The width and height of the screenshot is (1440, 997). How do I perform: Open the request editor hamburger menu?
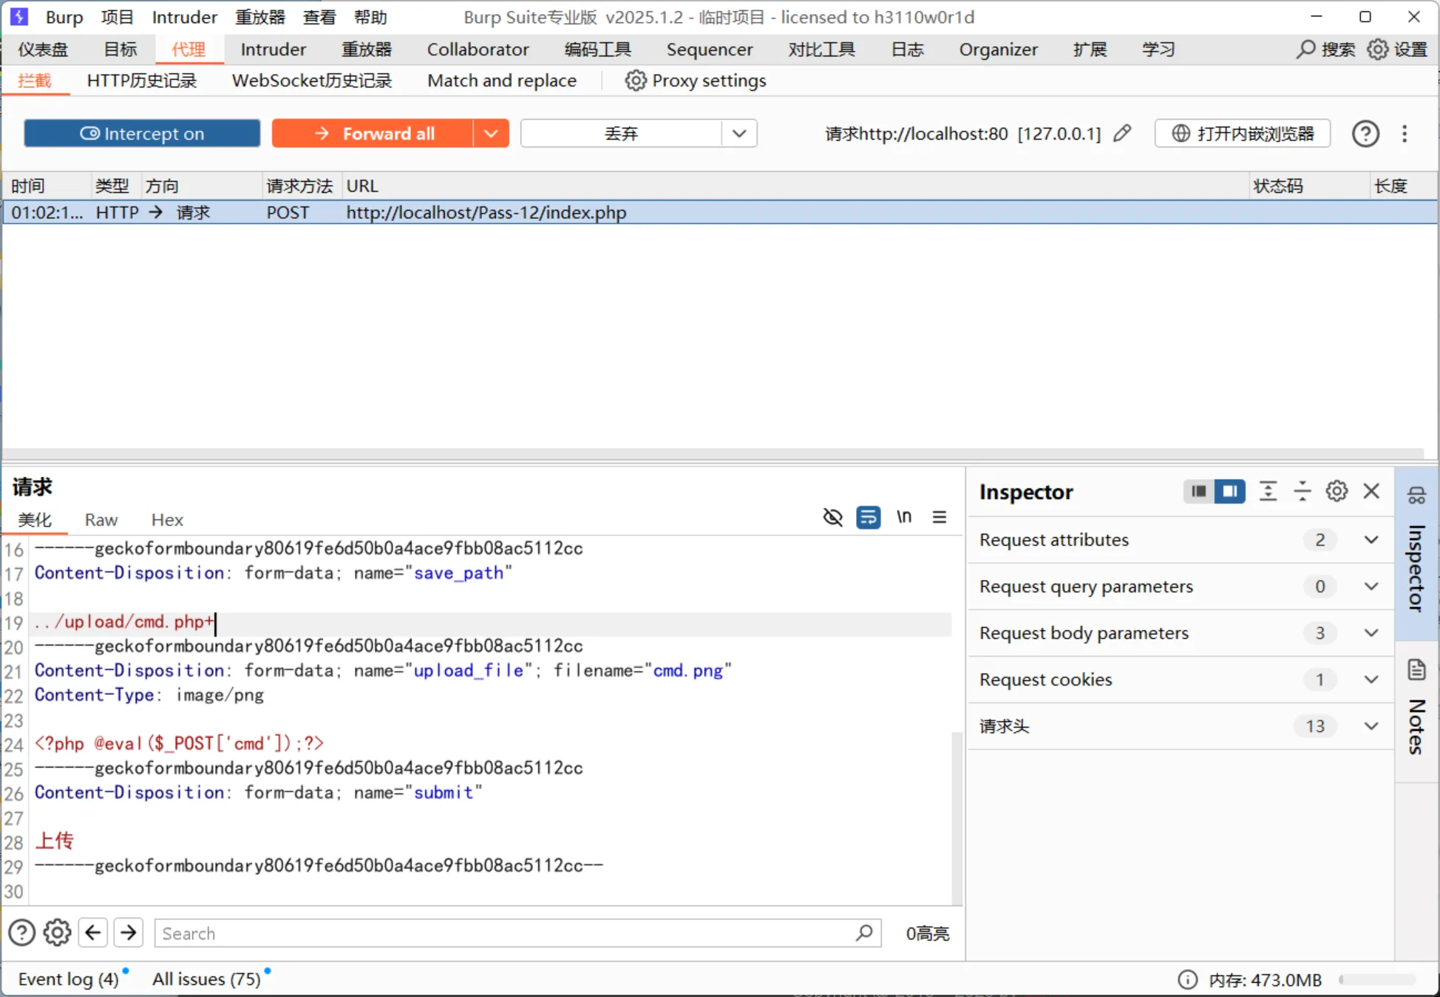[939, 517]
